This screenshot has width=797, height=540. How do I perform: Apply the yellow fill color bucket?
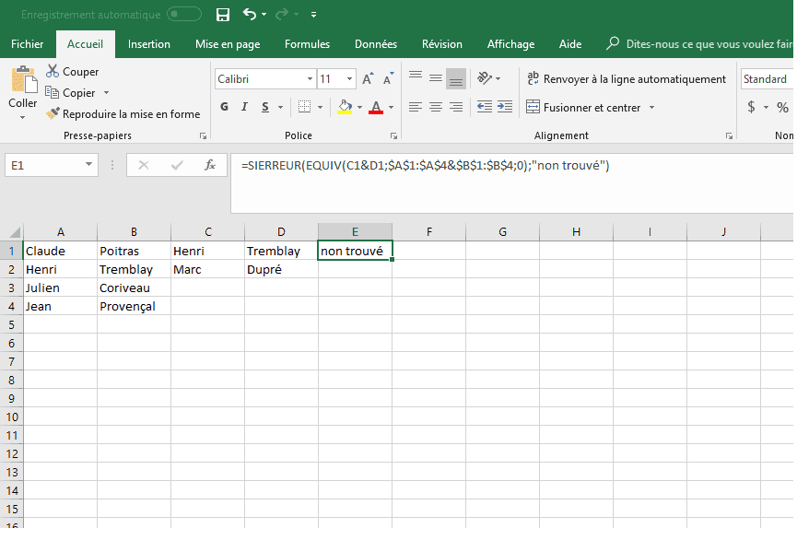[345, 108]
